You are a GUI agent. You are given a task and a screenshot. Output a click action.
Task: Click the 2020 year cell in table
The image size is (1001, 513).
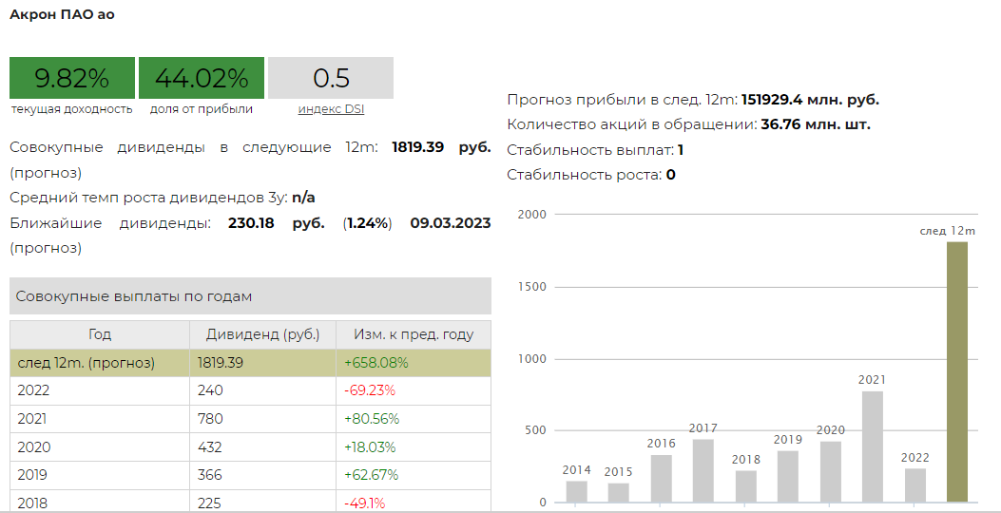pyautogui.click(x=100, y=447)
